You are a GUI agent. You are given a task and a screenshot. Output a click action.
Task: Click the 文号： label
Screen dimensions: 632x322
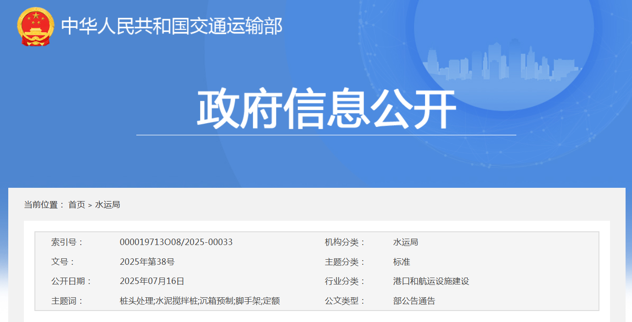(63, 262)
